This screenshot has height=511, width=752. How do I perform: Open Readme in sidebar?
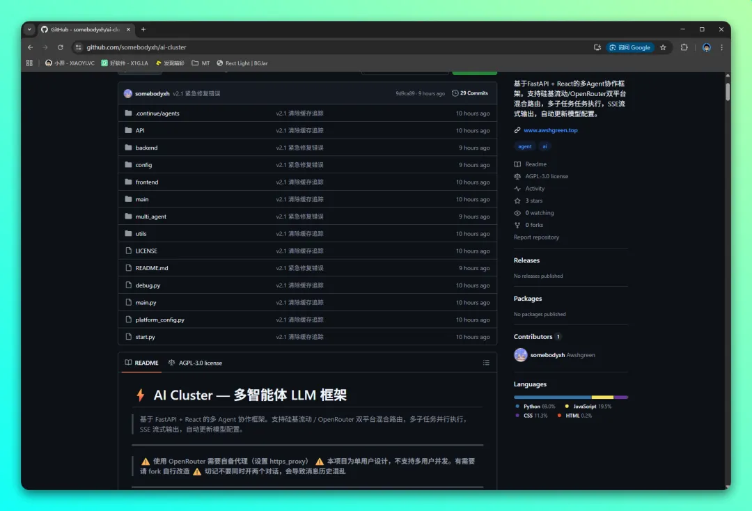tap(530, 164)
